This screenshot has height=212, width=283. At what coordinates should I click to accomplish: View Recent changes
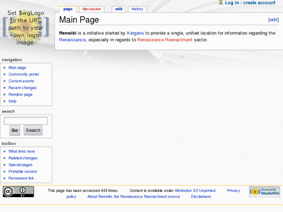[23, 88]
